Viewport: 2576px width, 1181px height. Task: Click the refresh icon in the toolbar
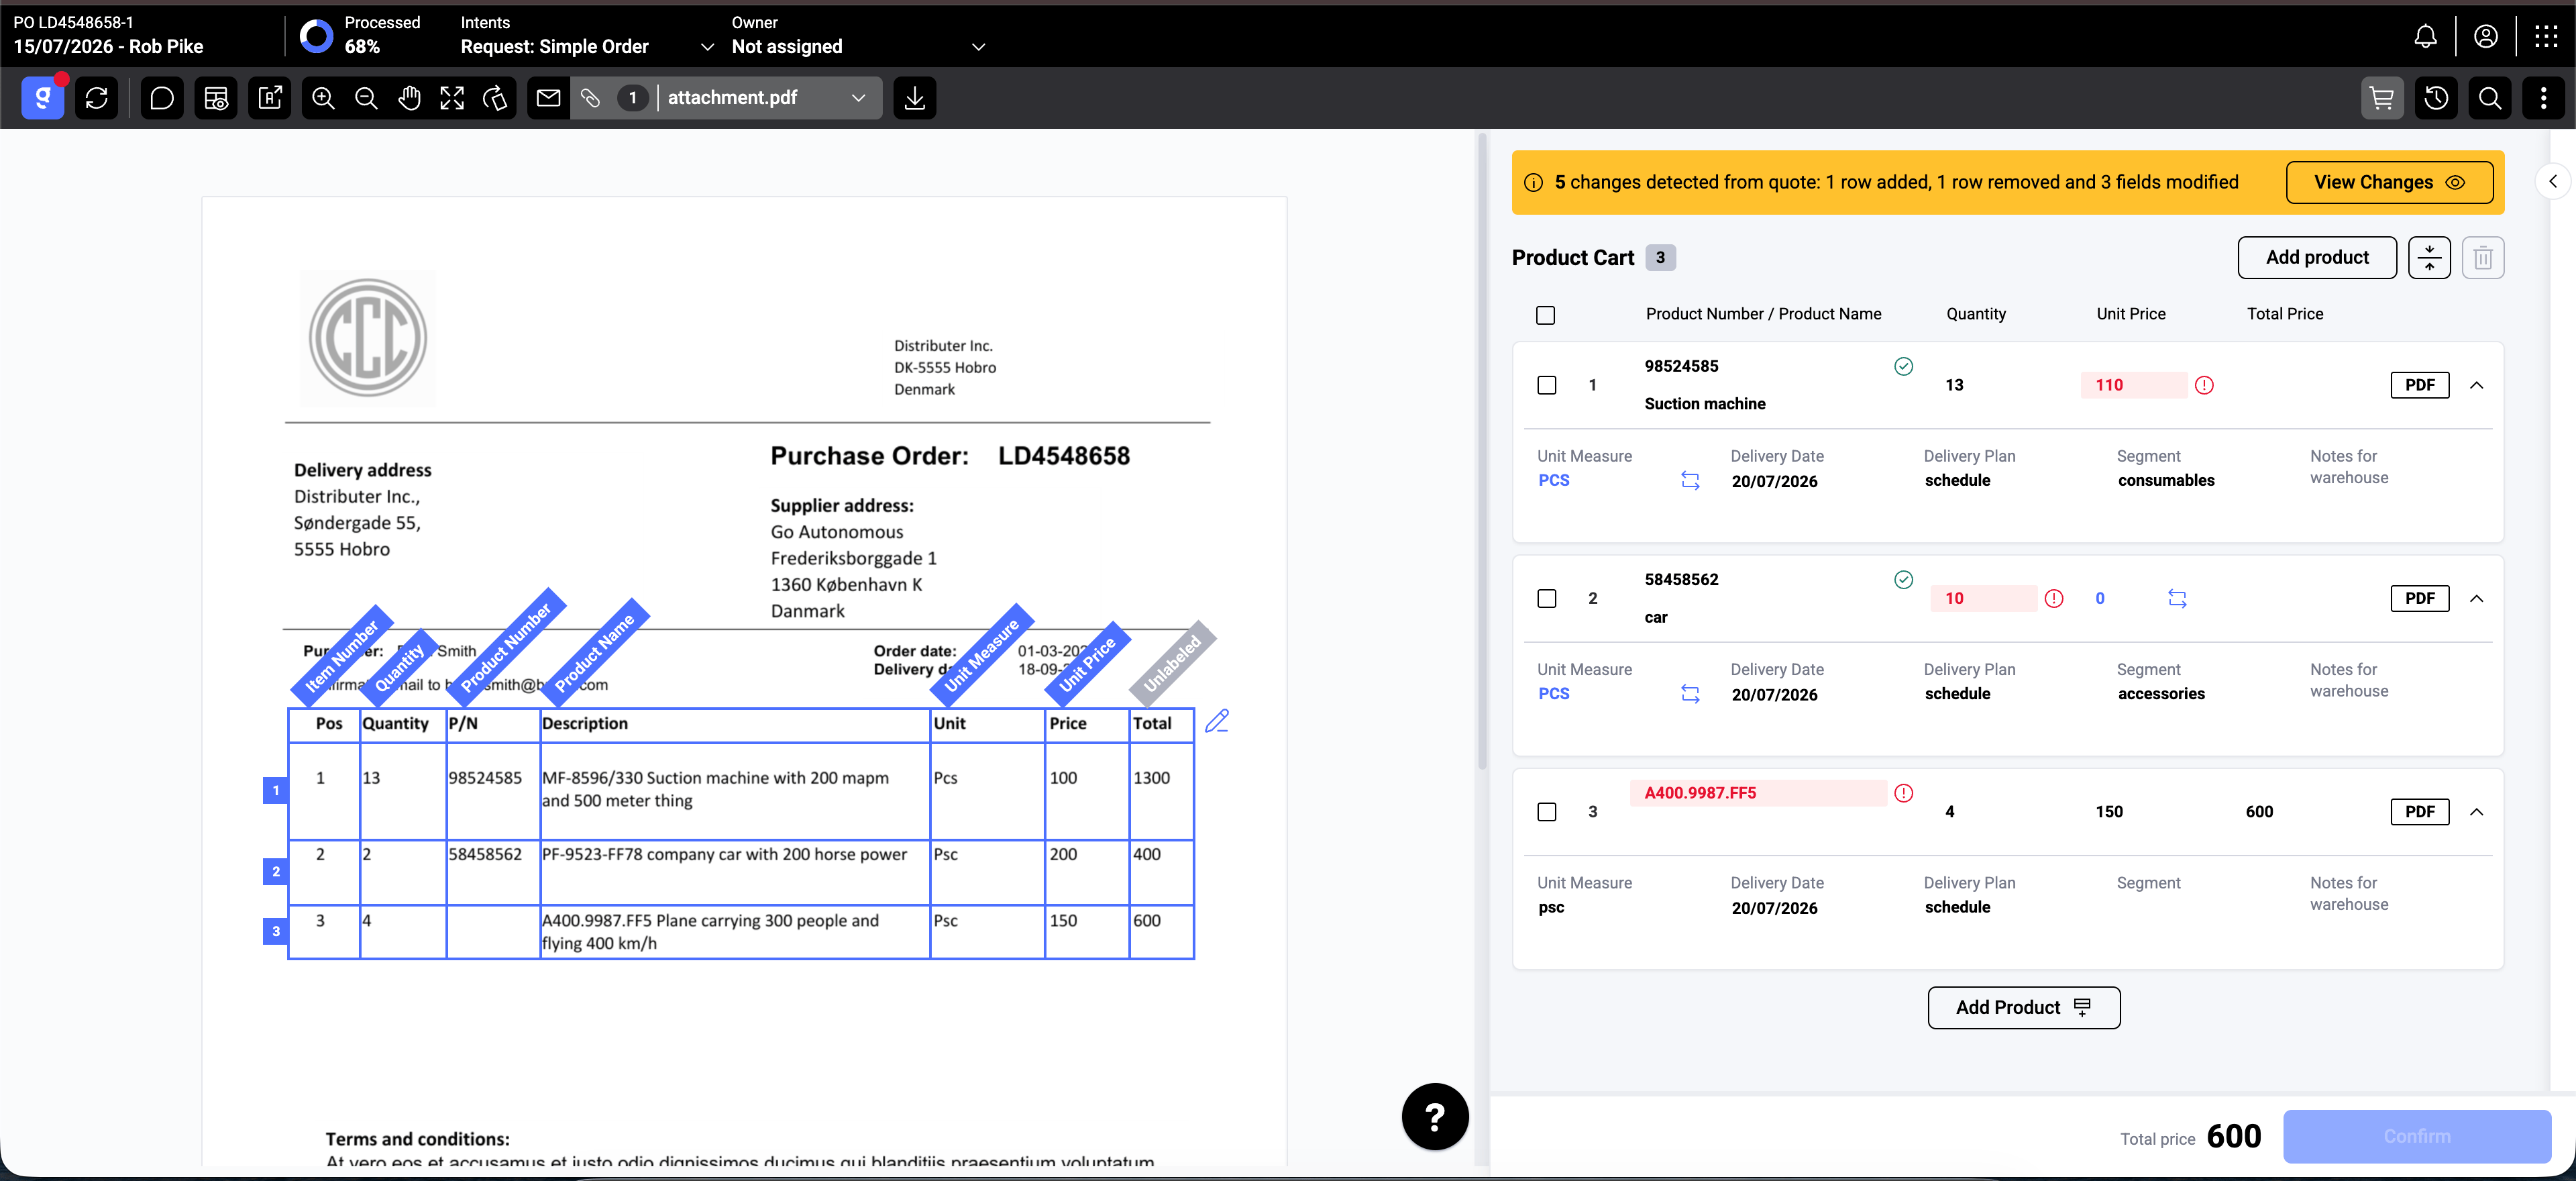click(x=97, y=98)
